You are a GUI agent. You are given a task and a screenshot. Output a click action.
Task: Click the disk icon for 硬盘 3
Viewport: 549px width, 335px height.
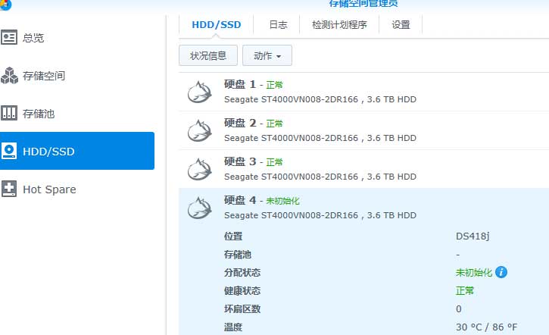(199, 169)
